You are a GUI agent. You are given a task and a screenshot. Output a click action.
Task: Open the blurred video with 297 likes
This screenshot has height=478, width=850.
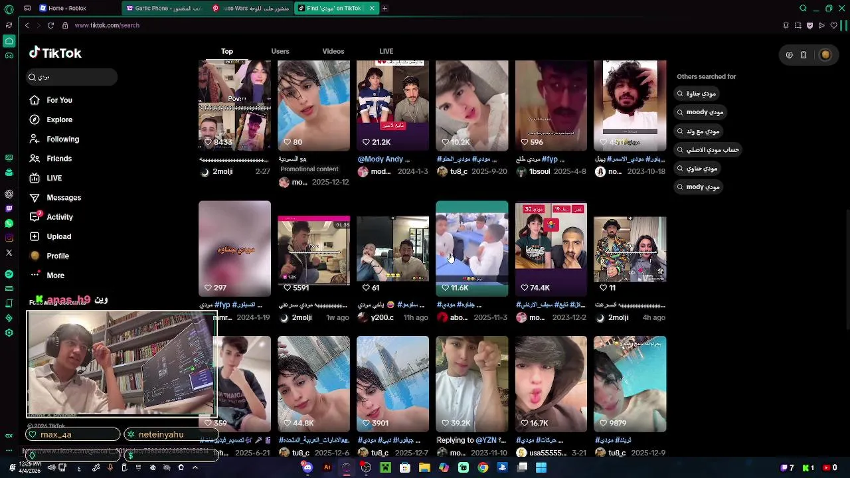(x=234, y=249)
